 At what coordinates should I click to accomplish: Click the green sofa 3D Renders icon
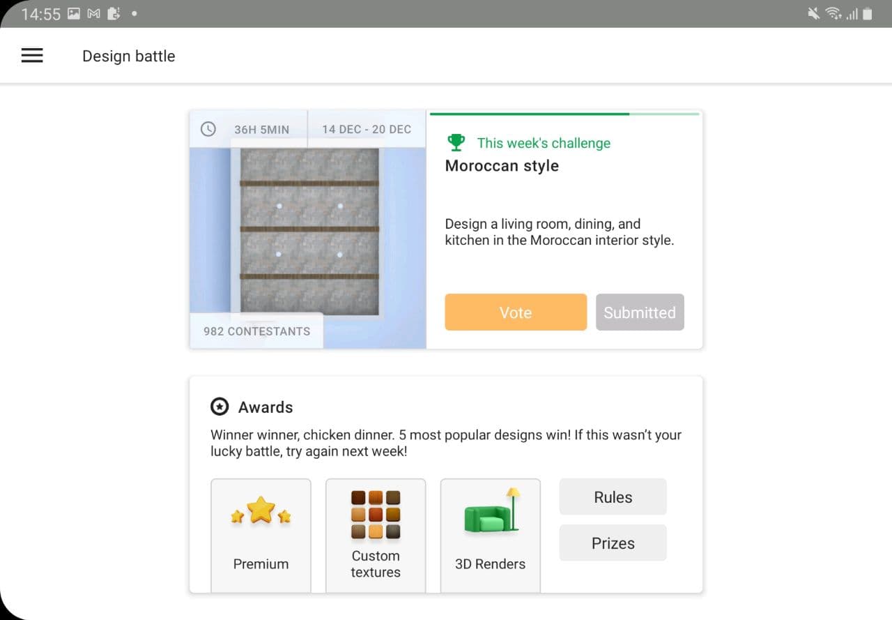coord(493,510)
